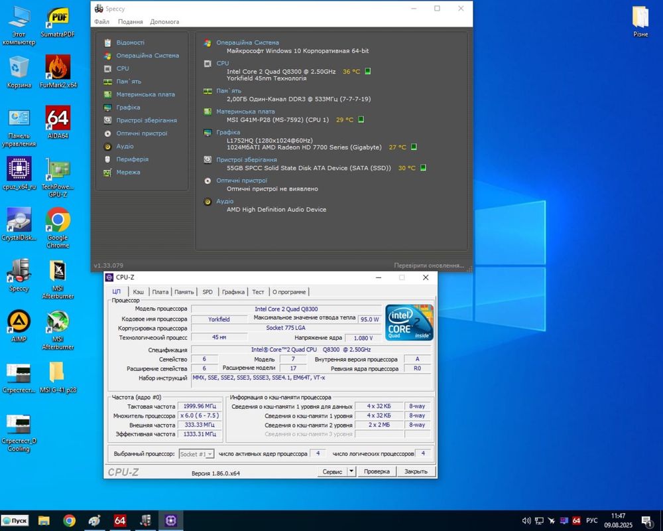Click Графіка summary heading in Speccy main panel
Image resolution: width=663 pixels, height=531 pixels.
coord(228,132)
